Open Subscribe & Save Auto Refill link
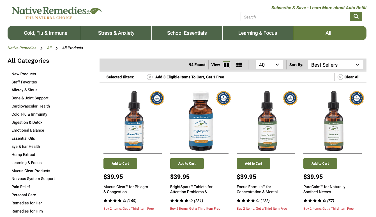376x217 pixels. 319,8
